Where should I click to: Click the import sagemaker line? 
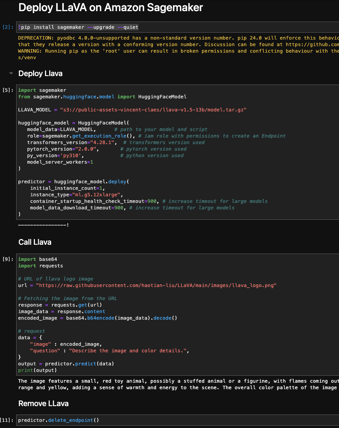42,90
